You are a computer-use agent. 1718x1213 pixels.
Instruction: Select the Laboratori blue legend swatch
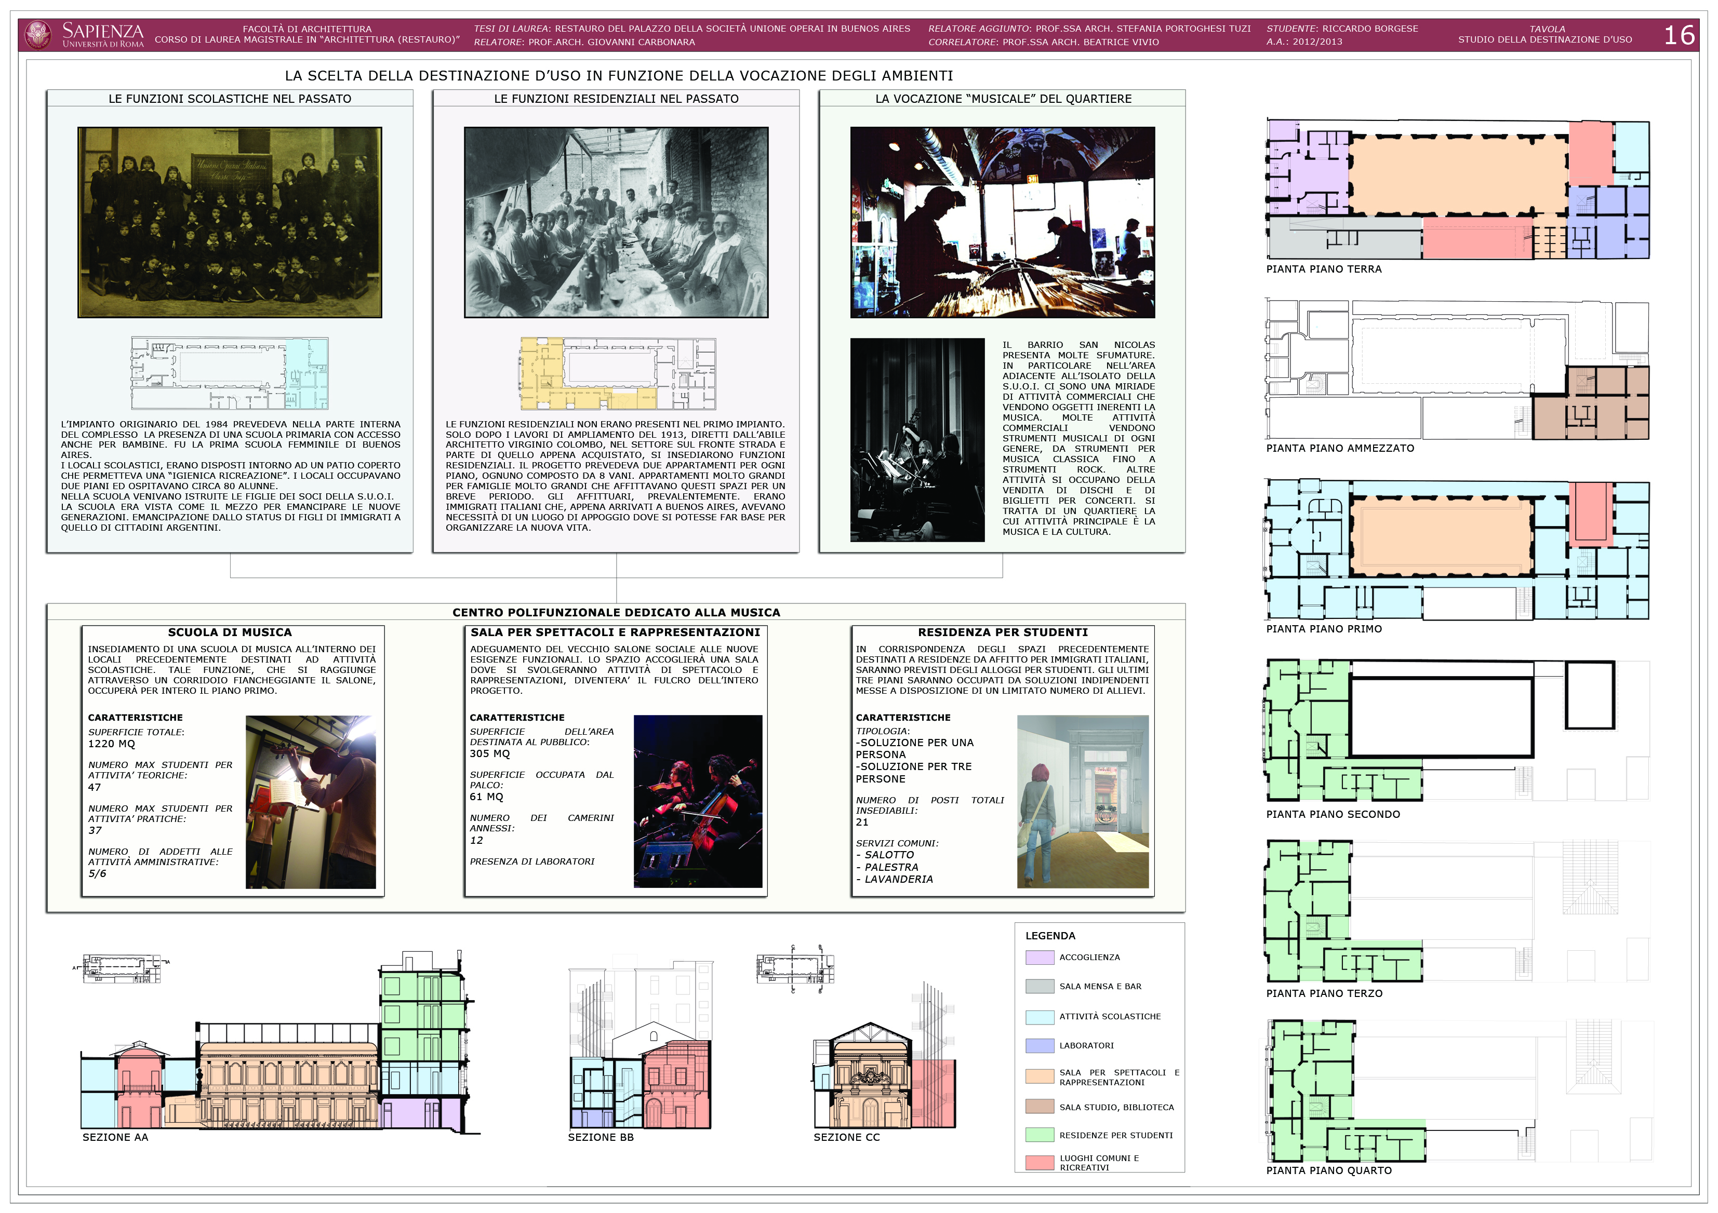[1040, 1045]
